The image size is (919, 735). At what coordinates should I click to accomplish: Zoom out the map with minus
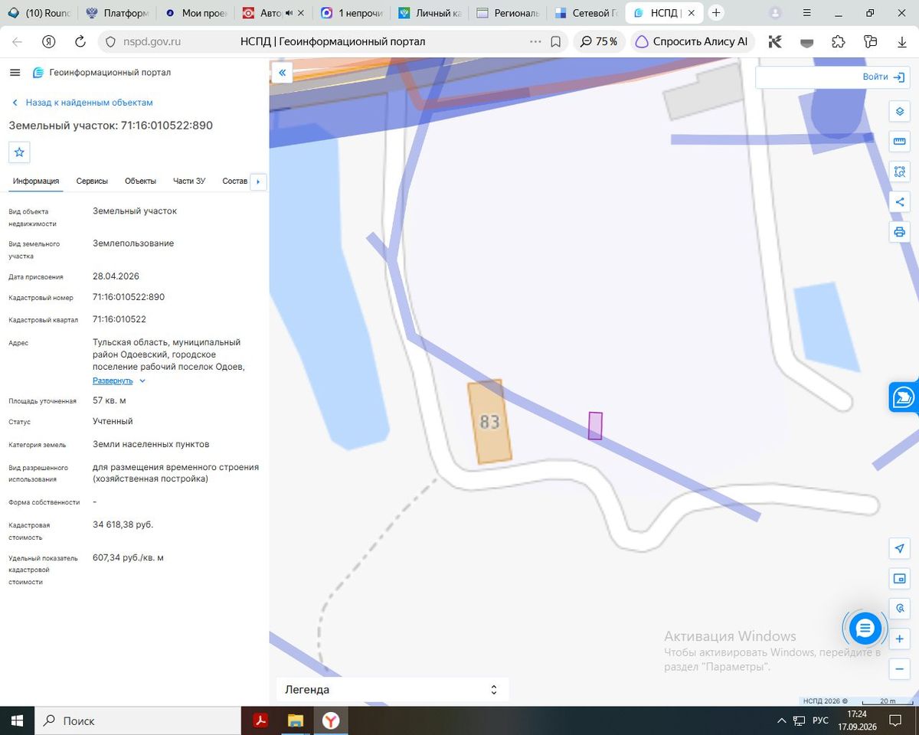click(900, 668)
